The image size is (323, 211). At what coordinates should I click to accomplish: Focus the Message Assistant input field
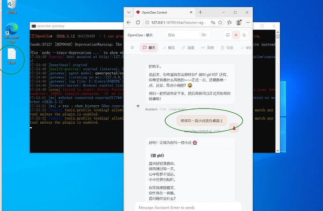[188, 207]
